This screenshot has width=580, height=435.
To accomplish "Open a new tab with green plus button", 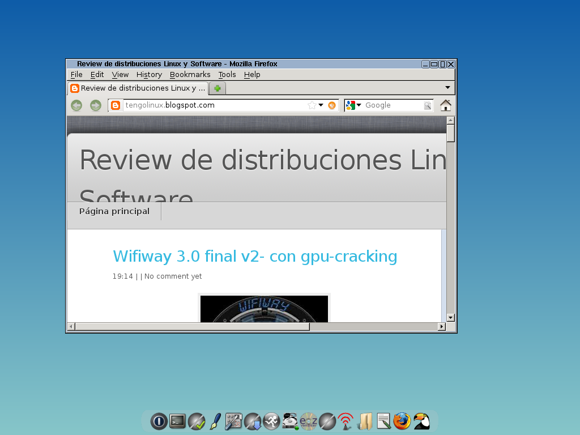I will [217, 88].
